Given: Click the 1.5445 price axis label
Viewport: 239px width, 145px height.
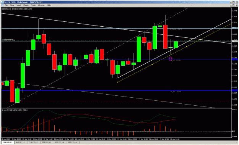Looking at the screenshot, I should pyautogui.click(x=235, y=11).
